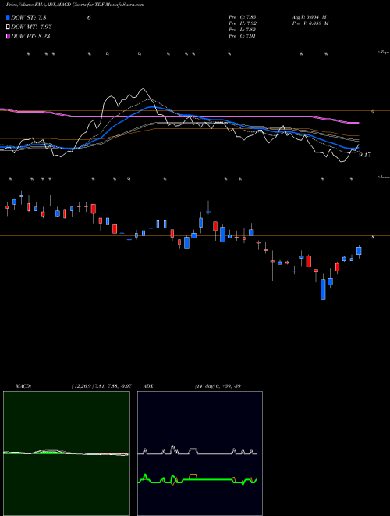This screenshot has width=390, height=516.
Task: Click the 'Pre L: 7.82' value
Action: [x=243, y=30]
